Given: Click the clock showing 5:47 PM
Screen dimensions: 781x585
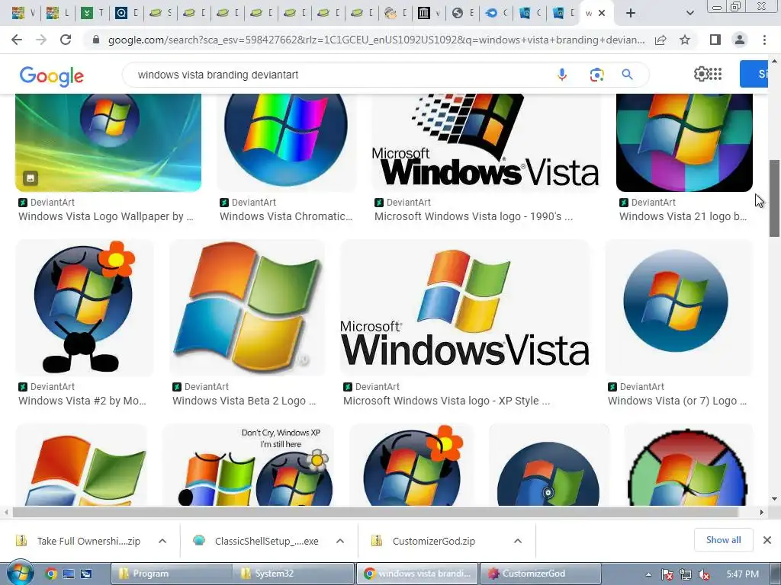Looking at the screenshot, I should (743, 574).
